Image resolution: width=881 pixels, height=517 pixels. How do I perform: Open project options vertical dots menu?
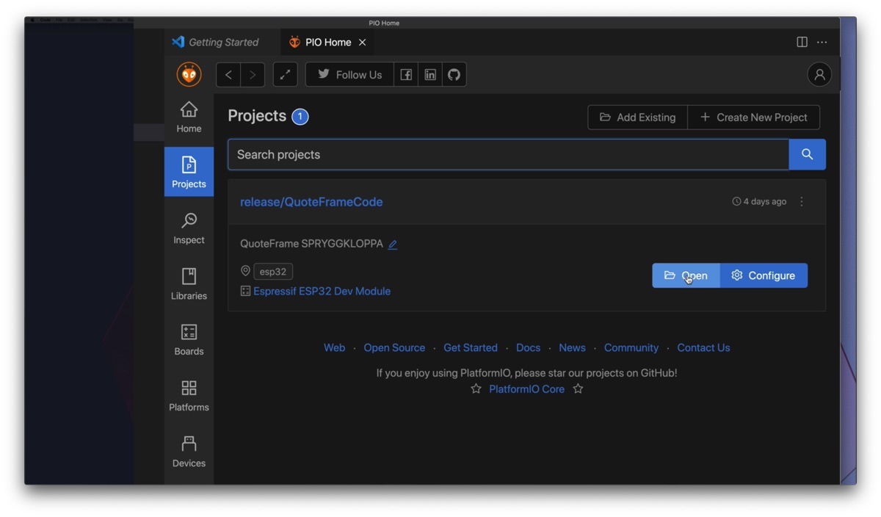point(802,201)
